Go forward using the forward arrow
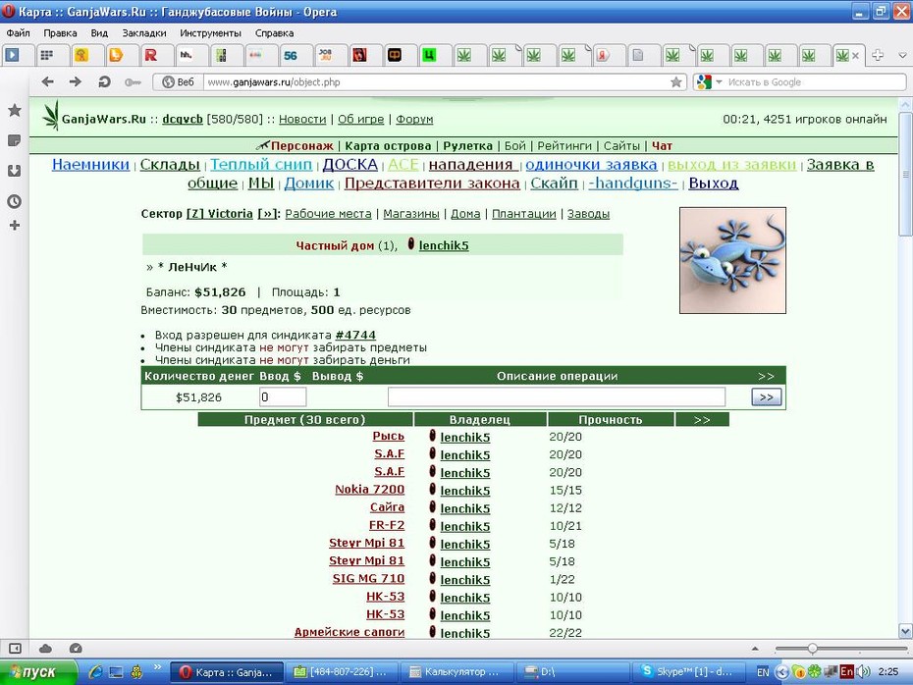 (x=76, y=82)
